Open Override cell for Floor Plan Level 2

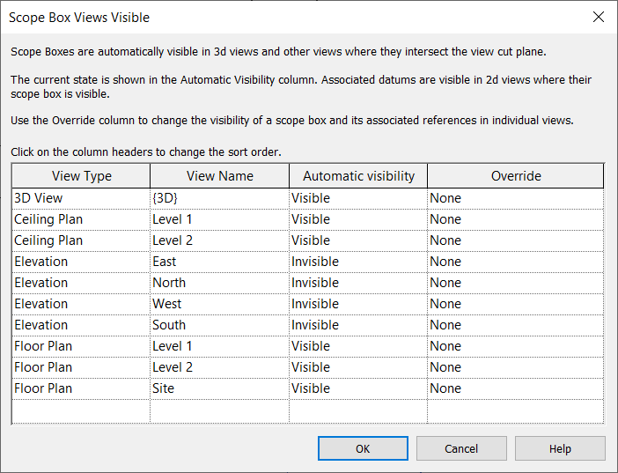click(x=516, y=367)
